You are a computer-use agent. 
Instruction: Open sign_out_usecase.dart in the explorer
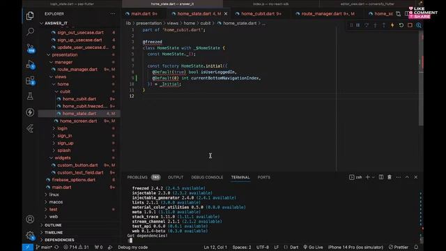point(80,33)
